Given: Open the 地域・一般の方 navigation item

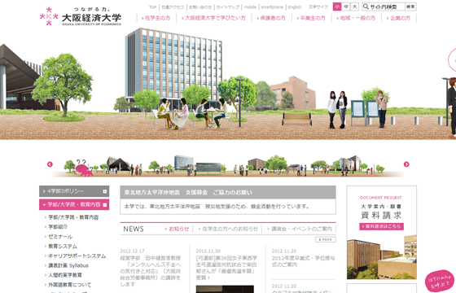Looking at the screenshot, I should 356,18.
